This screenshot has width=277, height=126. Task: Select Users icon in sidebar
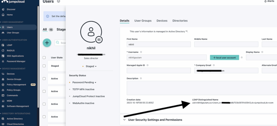tap(3, 27)
